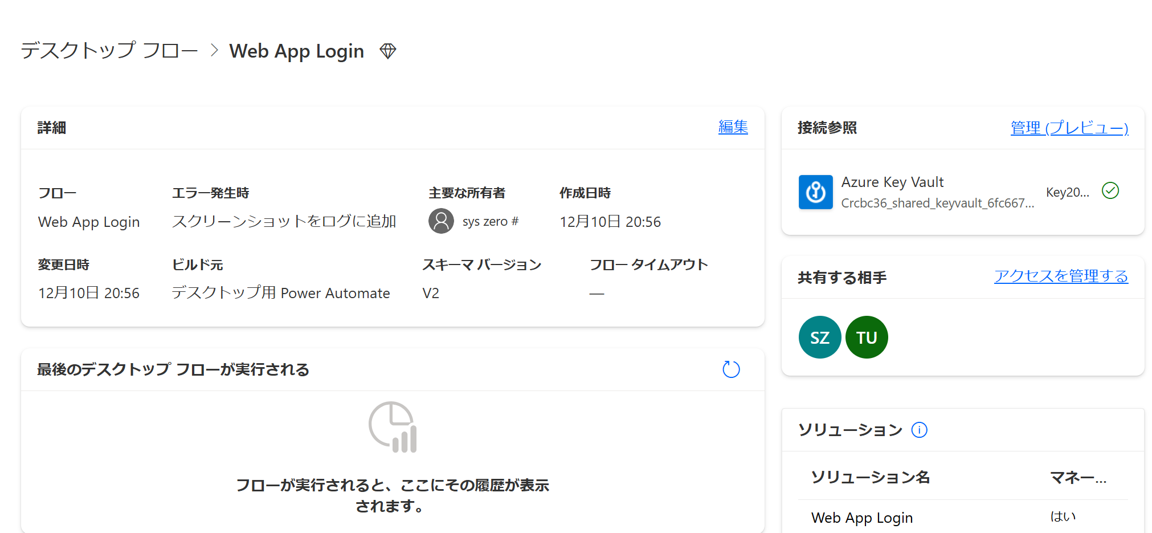
Task: Click creation date 12月10日 20:56 under 作成日時
Action: (610, 222)
